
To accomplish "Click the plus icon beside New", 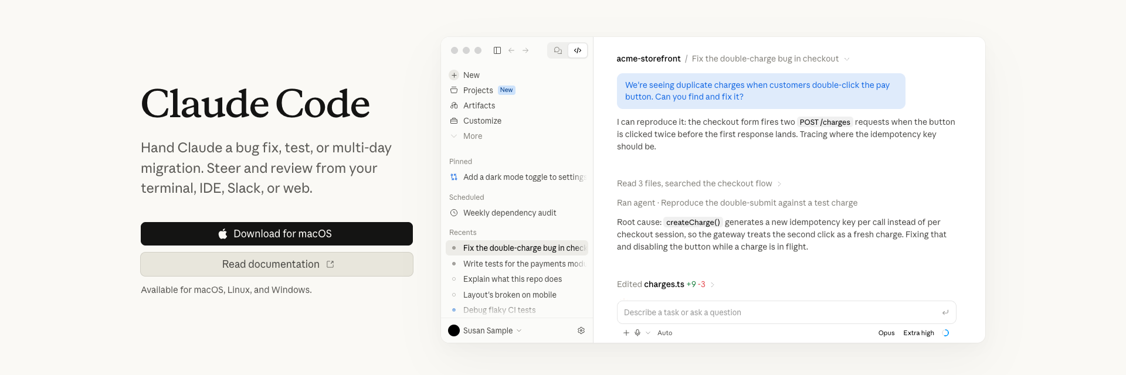I will 454,75.
